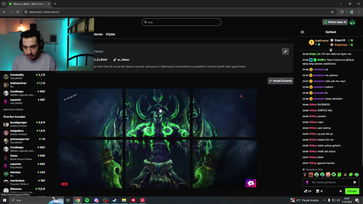This screenshot has height=204, width=363.
Task: Click the purple Kick logo panel icon
Action: tap(251, 183)
